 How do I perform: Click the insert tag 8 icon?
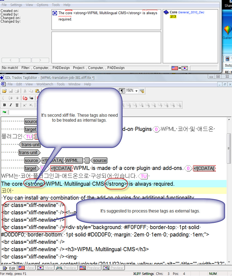click(166, 105)
